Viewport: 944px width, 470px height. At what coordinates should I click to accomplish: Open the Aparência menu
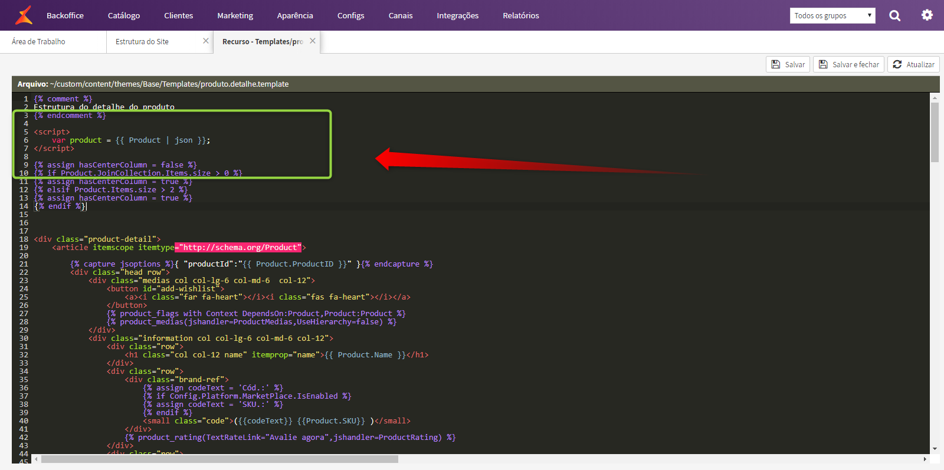[295, 15]
